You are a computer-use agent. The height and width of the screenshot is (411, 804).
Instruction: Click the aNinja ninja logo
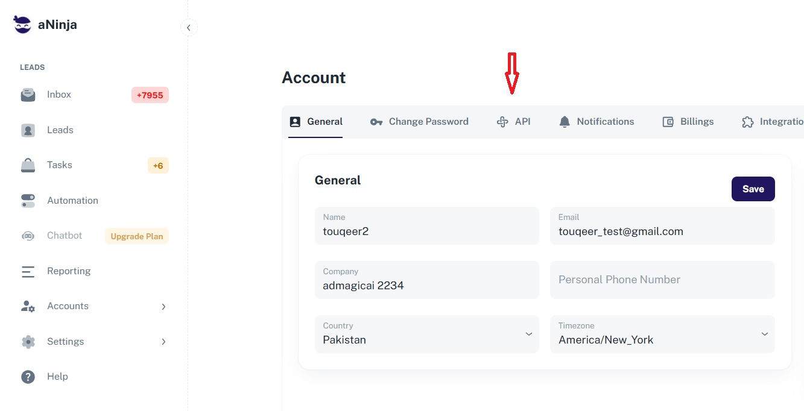tap(22, 25)
